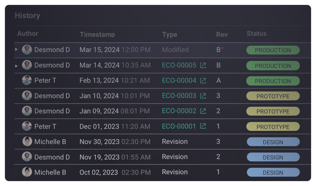Open external link icon beside ECO-00001
The height and width of the screenshot is (186, 316).
pyautogui.click(x=203, y=126)
